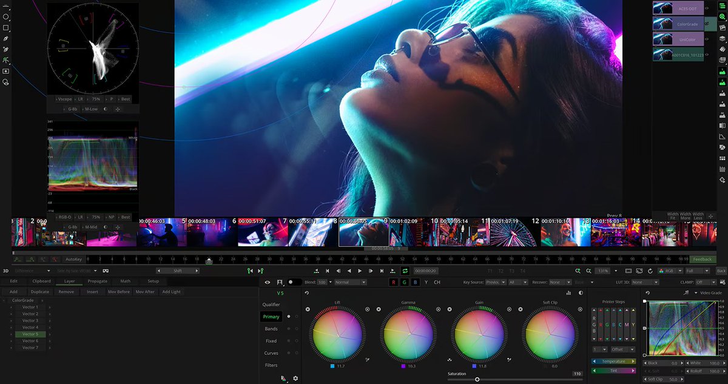Click the zoom out viewer icon
The image size is (728, 384).
pos(588,271)
